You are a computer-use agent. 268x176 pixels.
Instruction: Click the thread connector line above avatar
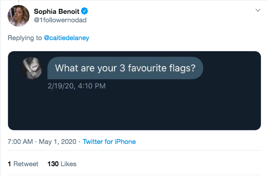(x=19, y=1)
